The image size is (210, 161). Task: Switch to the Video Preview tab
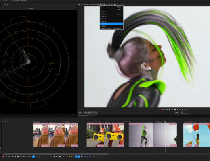click(83, 116)
